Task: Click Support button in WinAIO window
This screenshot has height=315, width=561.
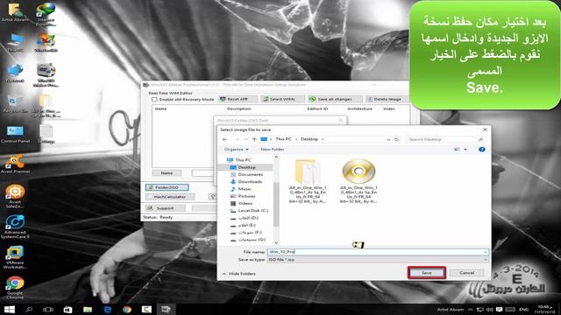Action: [165, 208]
